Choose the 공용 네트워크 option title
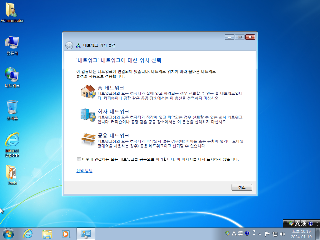The height and width of the screenshot is (240, 320). (x=113, y=136)
